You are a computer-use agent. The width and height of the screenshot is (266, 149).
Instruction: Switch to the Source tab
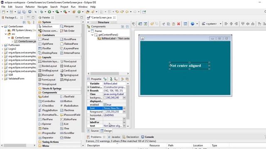[x=93, y=131]
